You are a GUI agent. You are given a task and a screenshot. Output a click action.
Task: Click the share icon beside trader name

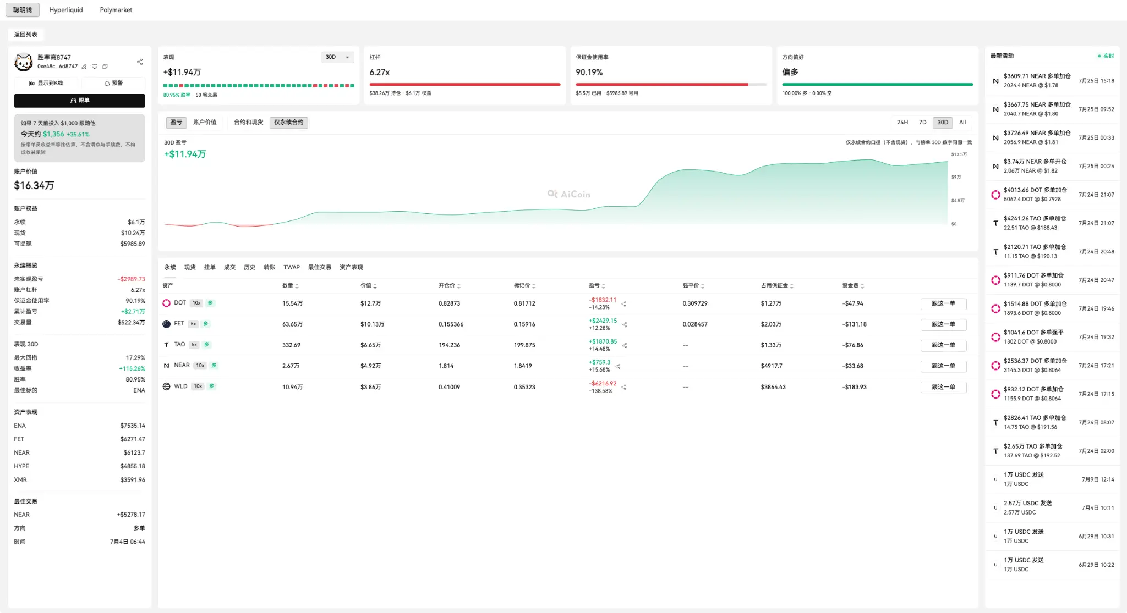[140, 62]
